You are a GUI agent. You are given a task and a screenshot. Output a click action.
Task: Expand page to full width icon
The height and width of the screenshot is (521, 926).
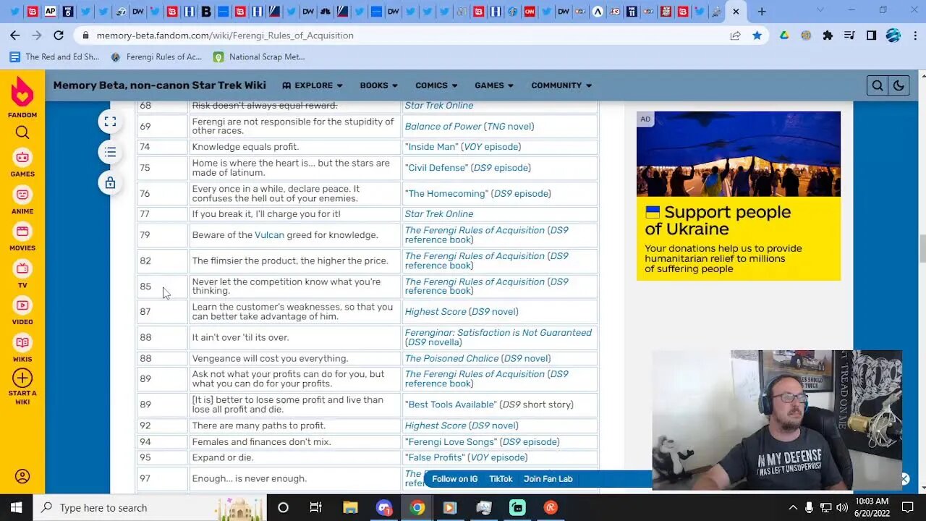click(110, 122)
